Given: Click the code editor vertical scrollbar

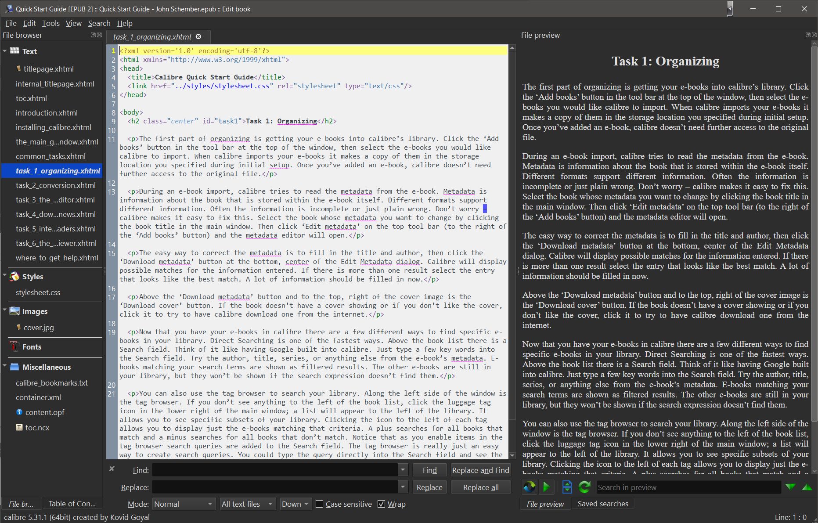Looking at the screenshot, I should pyautogui.click(x=512, y=251).
